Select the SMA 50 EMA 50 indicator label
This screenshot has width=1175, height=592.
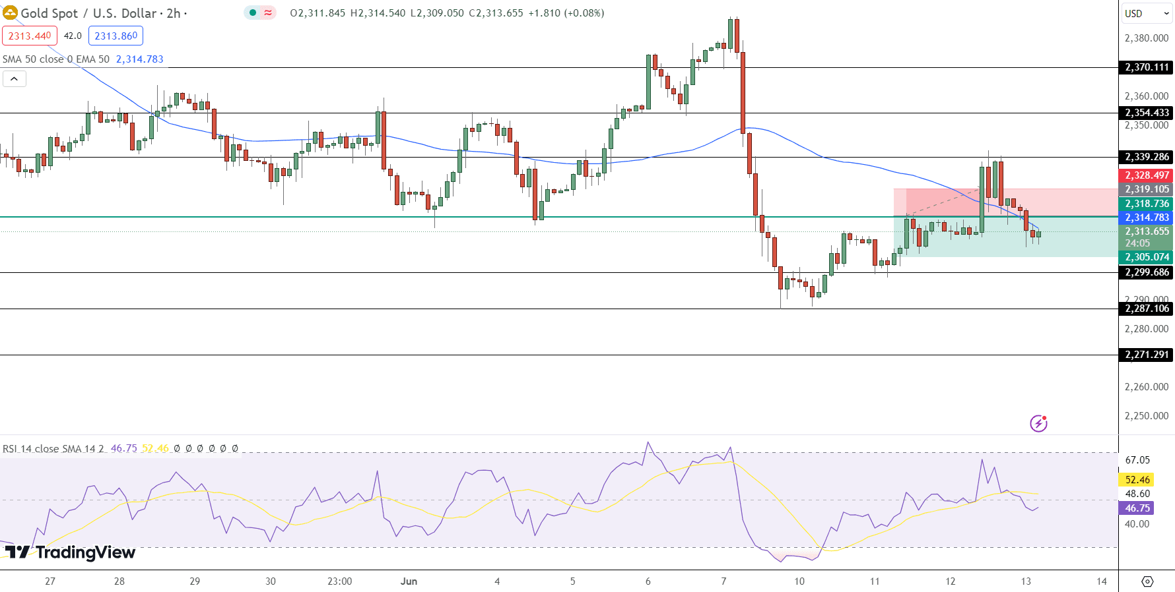coord(56,59)
